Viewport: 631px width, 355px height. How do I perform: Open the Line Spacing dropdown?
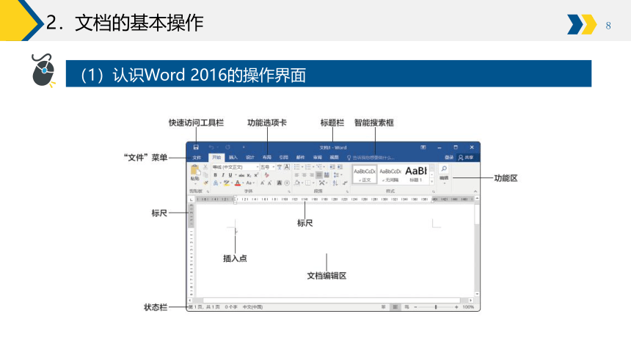[x=338, y=175]
